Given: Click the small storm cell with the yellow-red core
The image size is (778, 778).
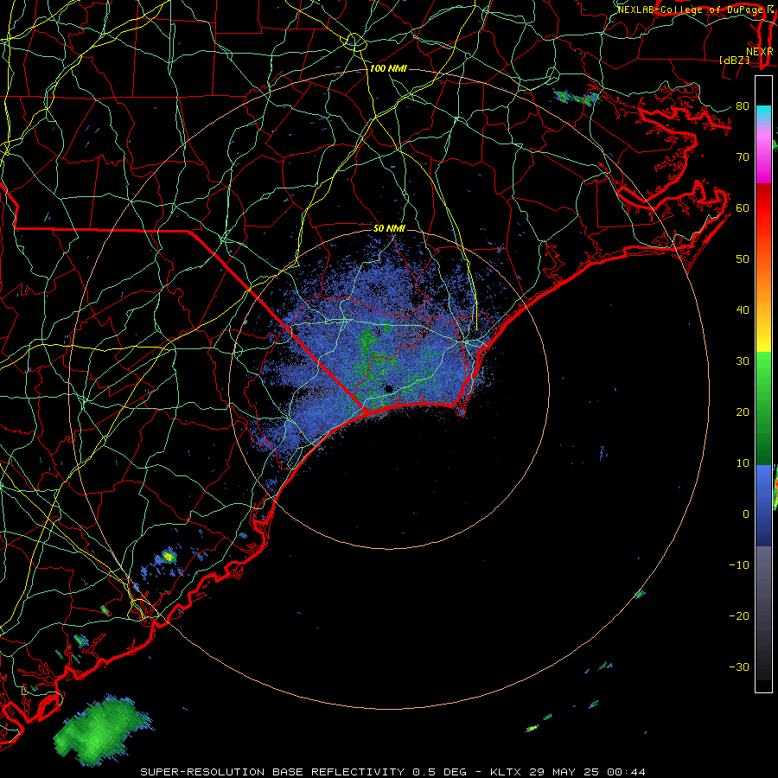Looking at the screenshot, I should point(169,556).
